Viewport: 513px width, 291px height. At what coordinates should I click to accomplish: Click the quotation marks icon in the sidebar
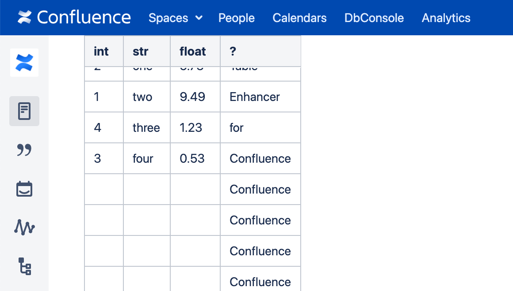tap(24, 150)
